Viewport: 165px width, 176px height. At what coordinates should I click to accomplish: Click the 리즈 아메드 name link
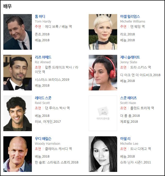43,57
